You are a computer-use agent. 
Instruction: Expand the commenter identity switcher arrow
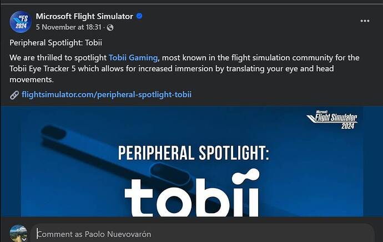point(24,240)
